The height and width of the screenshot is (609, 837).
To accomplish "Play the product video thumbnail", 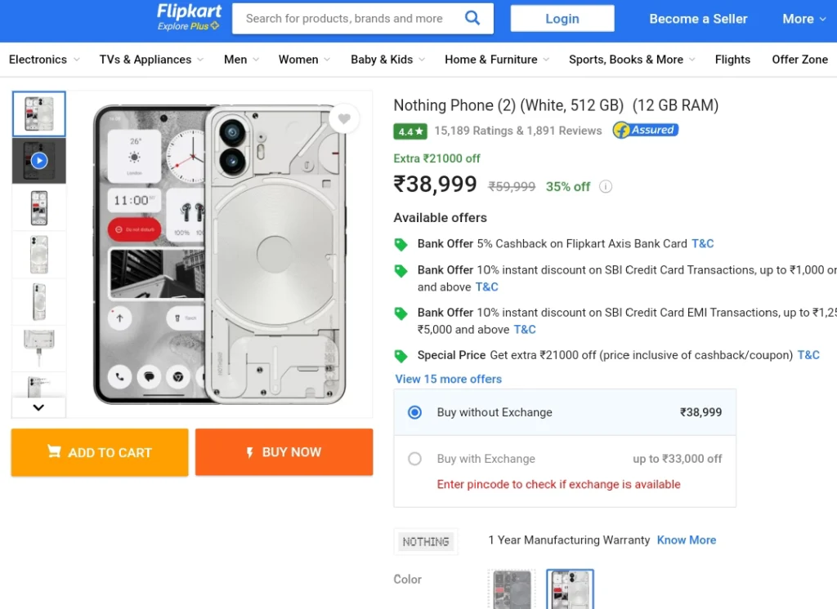I will [39, 161].
